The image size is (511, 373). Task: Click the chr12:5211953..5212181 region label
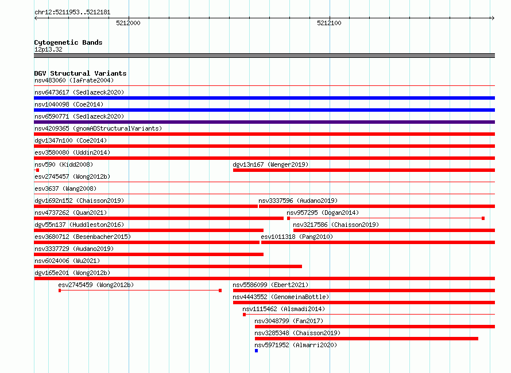tap(72, 13)
